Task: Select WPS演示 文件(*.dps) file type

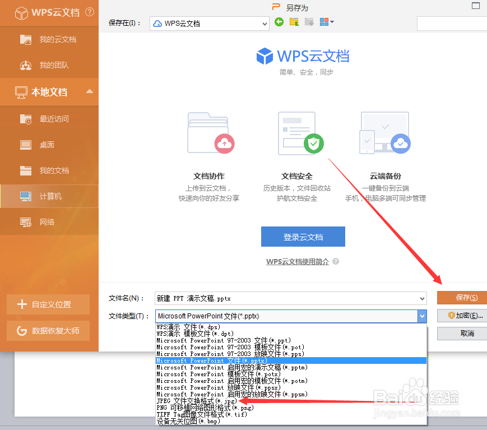Action: (291, 327)
